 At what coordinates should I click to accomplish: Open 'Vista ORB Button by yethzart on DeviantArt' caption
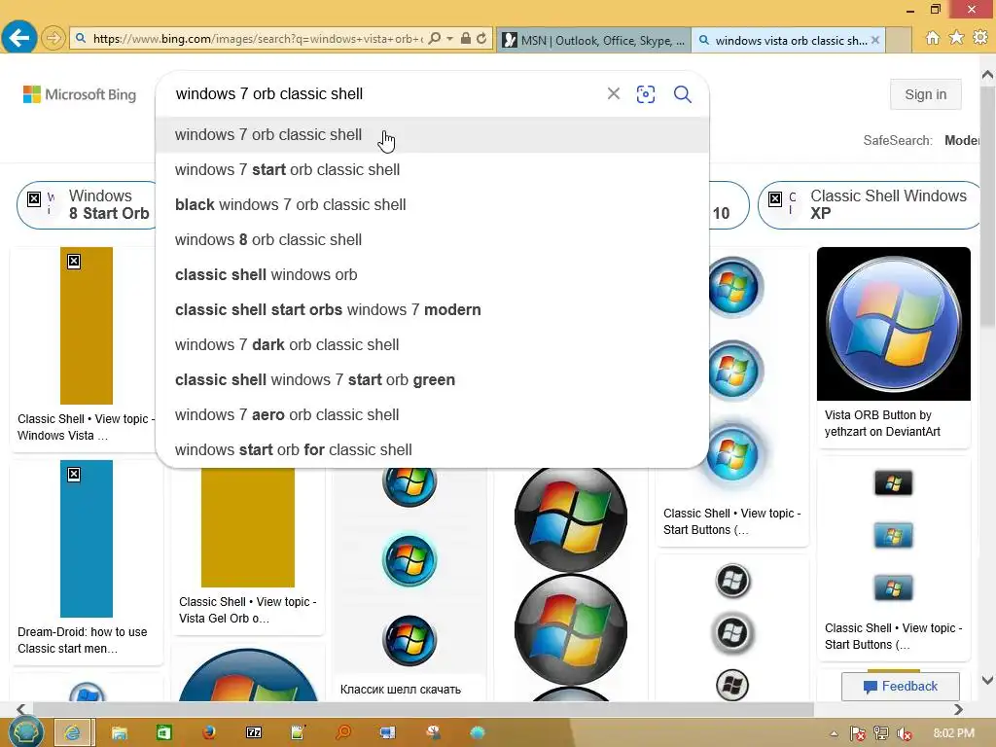(x=882, y=423)
